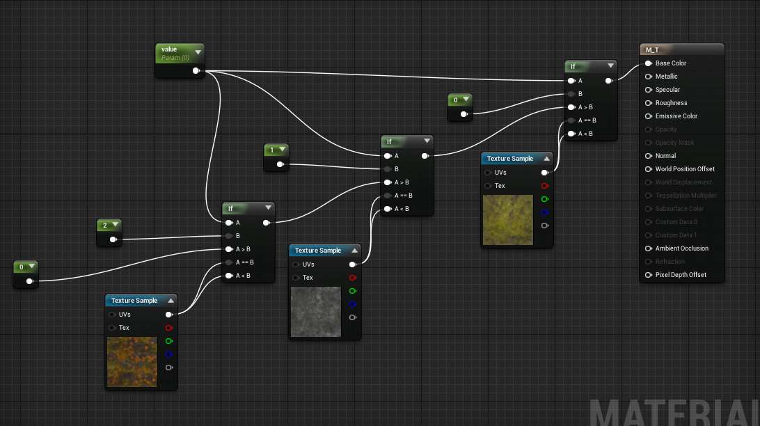Select the M_T material output node title
760x426 pixels.
pyautogui.click(x=652, y=50)
